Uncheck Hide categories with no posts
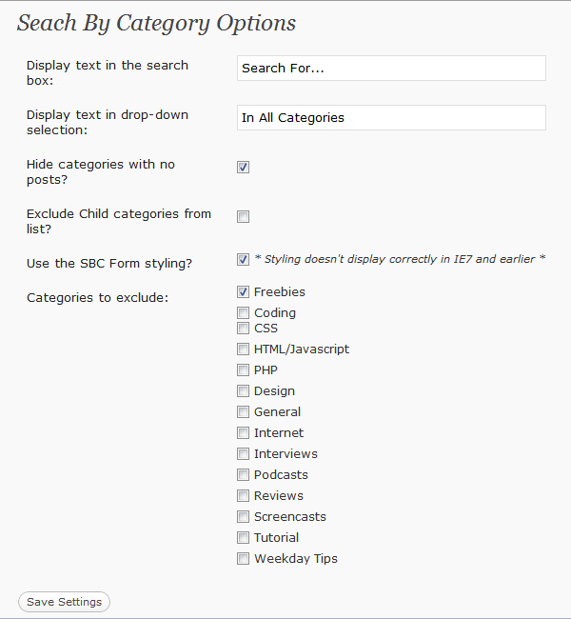The width and height of the screenshot is (571, 619). (243, 167)
